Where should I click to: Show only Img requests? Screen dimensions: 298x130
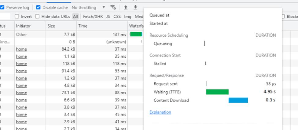coord(127,16)
